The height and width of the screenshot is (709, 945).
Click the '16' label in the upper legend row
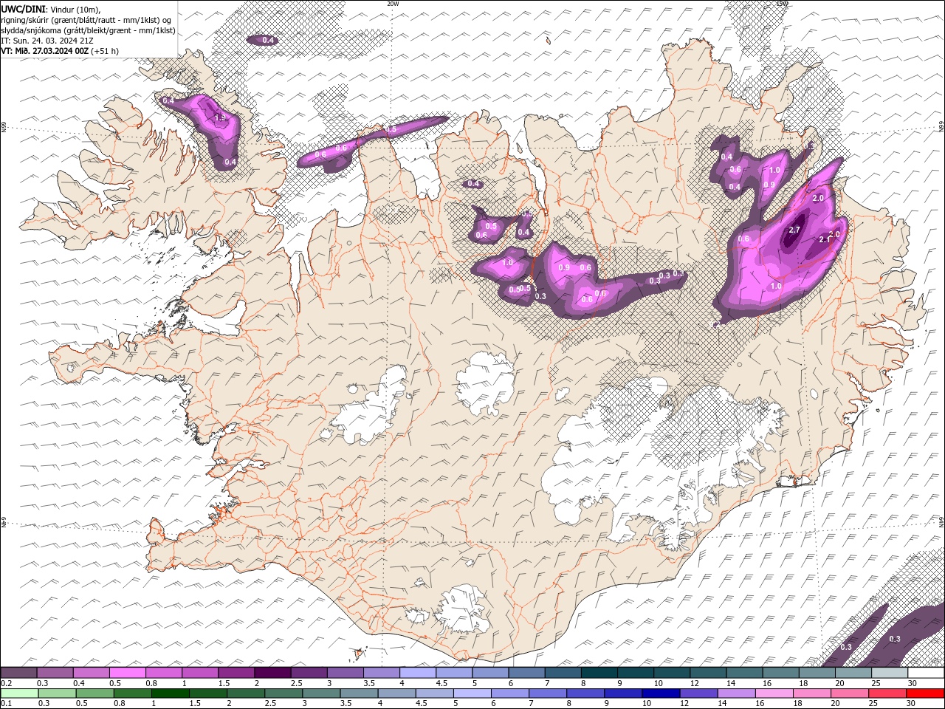click(768, 683)
